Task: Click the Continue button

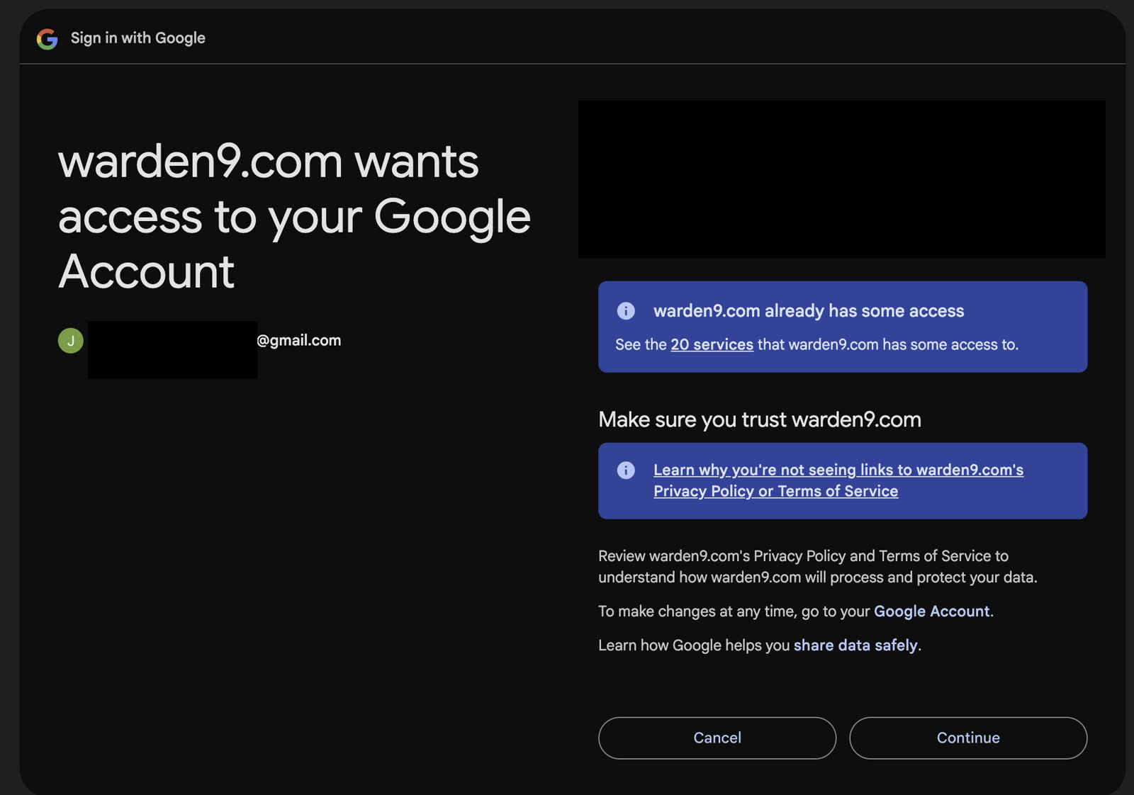Action: 968,738
